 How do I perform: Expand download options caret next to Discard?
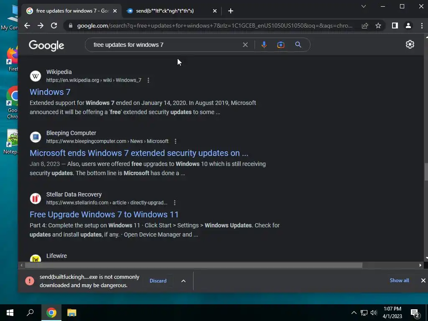click(183, 280)
